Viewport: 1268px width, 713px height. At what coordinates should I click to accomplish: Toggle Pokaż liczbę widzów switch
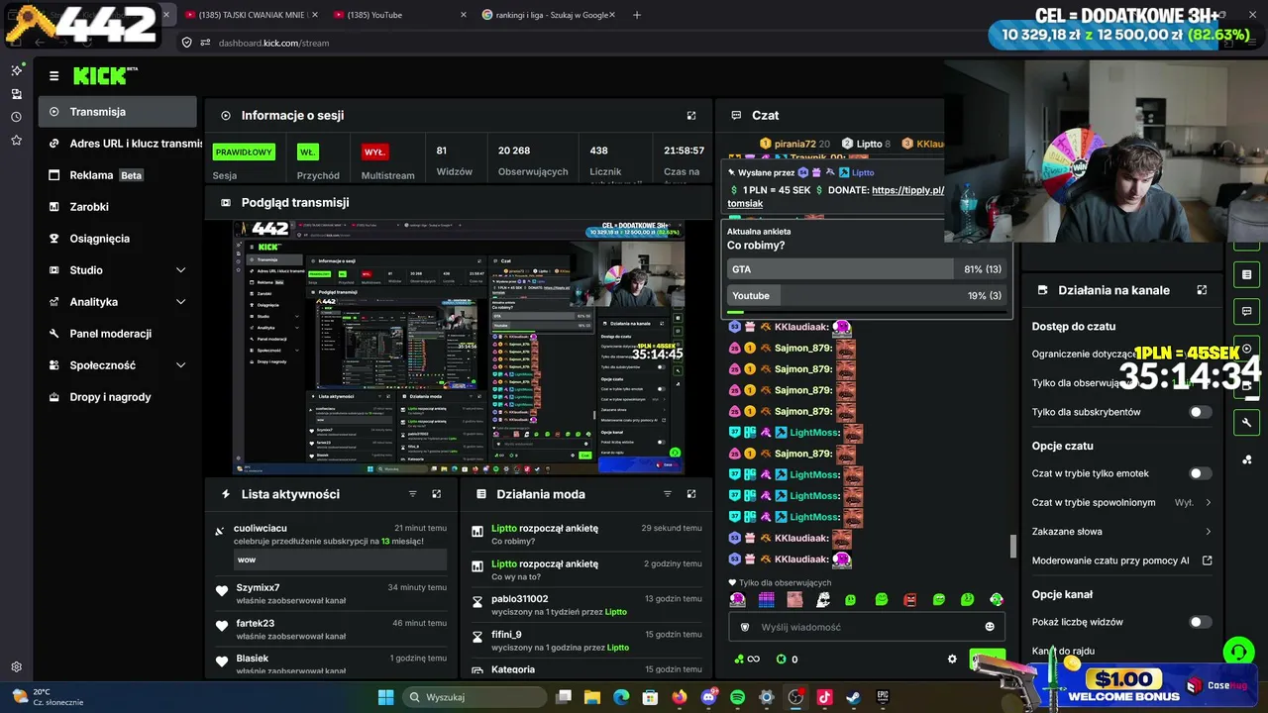point(1200,623)
